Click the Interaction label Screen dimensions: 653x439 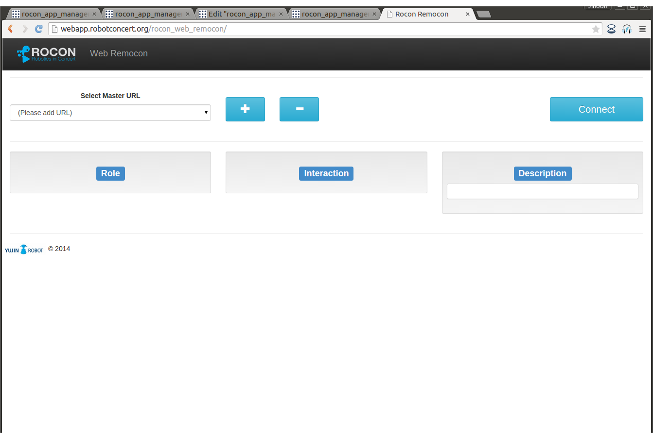[326, 173]
